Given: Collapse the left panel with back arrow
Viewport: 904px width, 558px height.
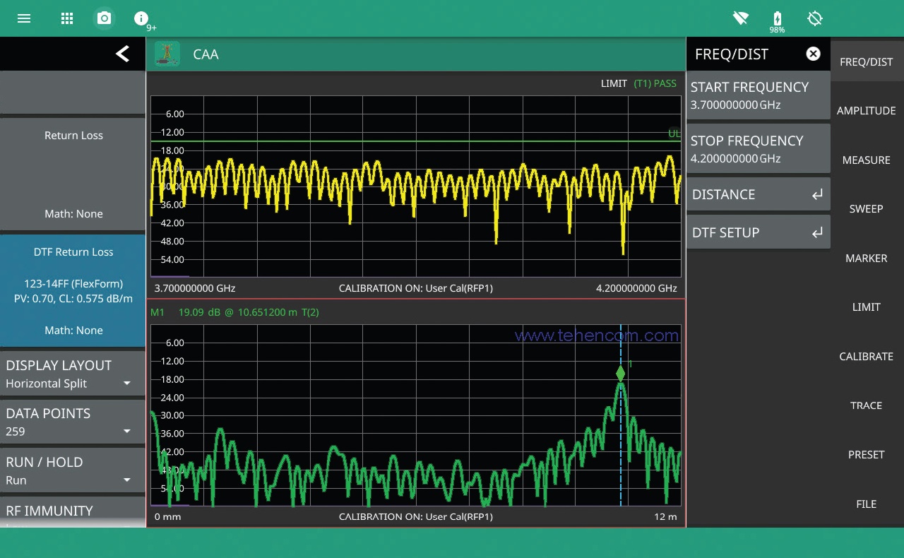Looking at the screenshot, I should click(122, 54).
